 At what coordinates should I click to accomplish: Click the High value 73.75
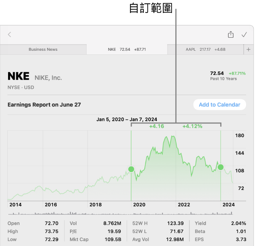tap(51, 231)
